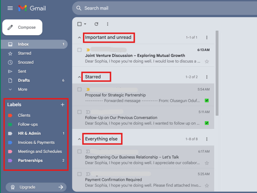Select Proposal for Strategic Partnership checkbox
This screenshot has height=193, width=257.
[79, 89]
